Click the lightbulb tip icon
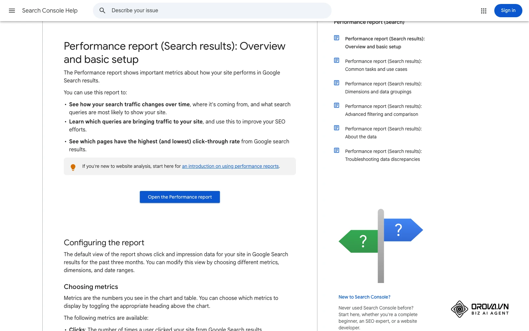This screenshot has height=331, width=529. click(73, 167)
